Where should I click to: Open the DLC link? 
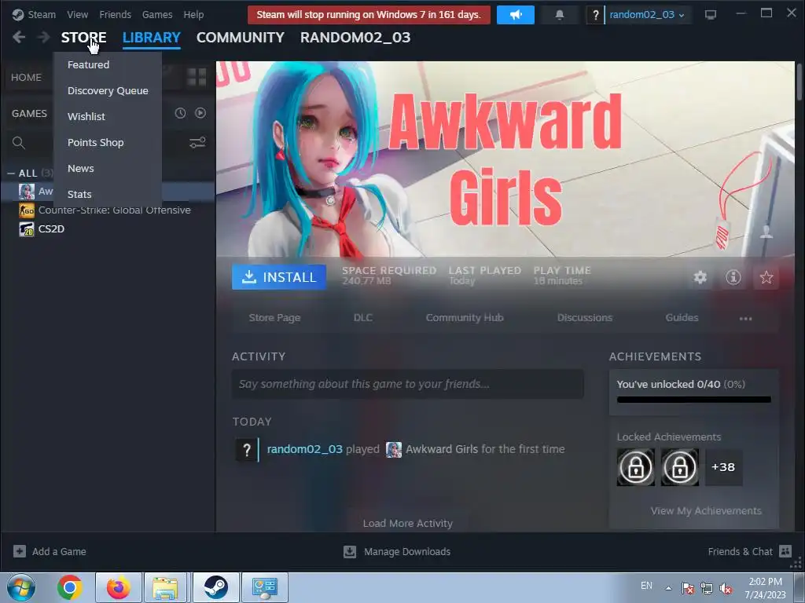363,318
